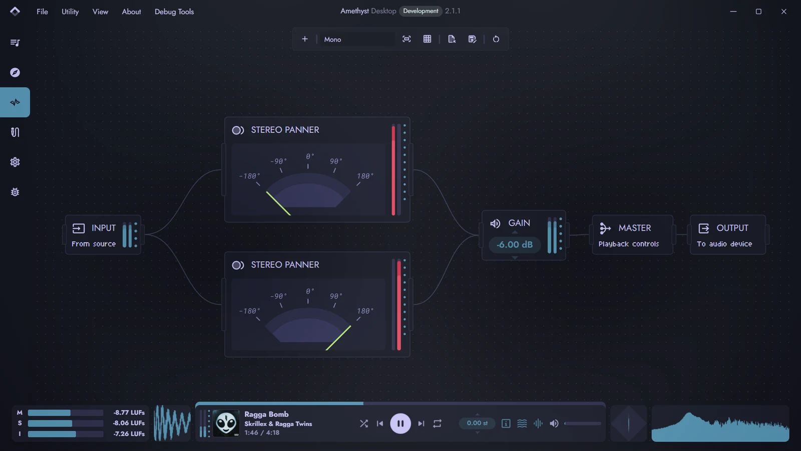Click the save graph file icon
Image resolution: width=801 pixels, height=451 pixels.
(472, 39)
